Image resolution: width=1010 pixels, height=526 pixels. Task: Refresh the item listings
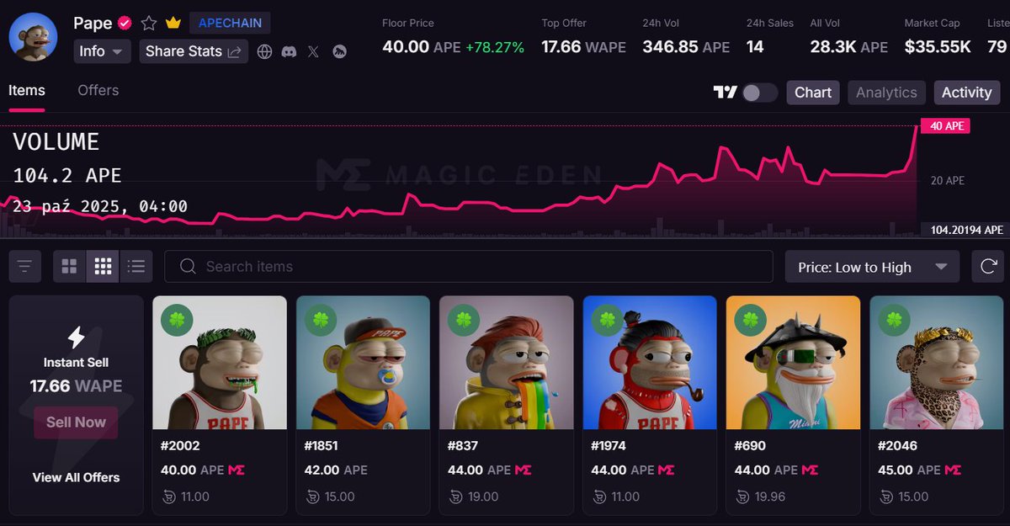tap(987, 267)
